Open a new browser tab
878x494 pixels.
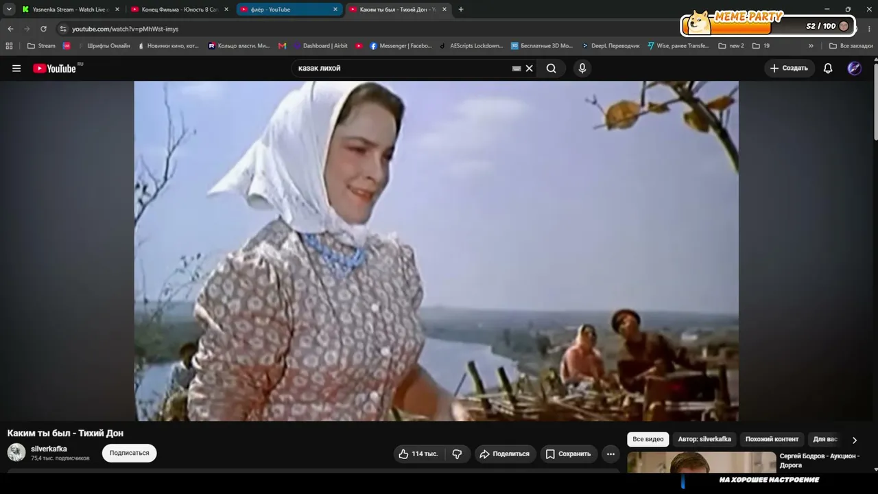click(461, 10)
